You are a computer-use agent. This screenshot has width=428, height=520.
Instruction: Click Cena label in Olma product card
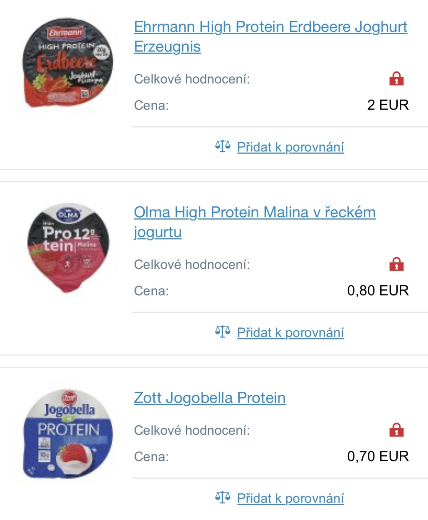pos(151,291)
